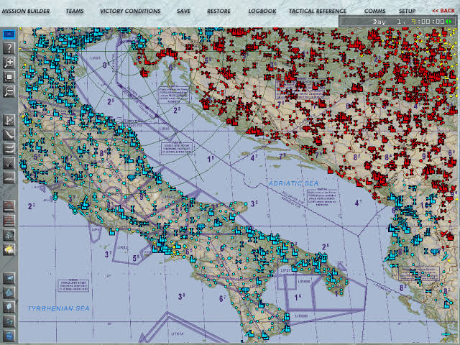Viewport: 460px width, 345px height.
Task: Open the sun and cloud weather icon
Action: click(x=9, y=249)
